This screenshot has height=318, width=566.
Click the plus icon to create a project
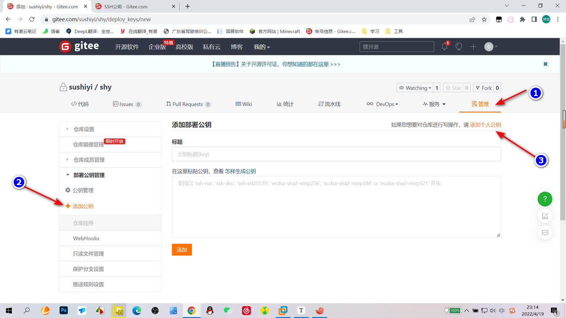(473, 47)
